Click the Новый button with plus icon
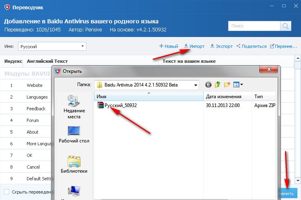 click(169, 46)
